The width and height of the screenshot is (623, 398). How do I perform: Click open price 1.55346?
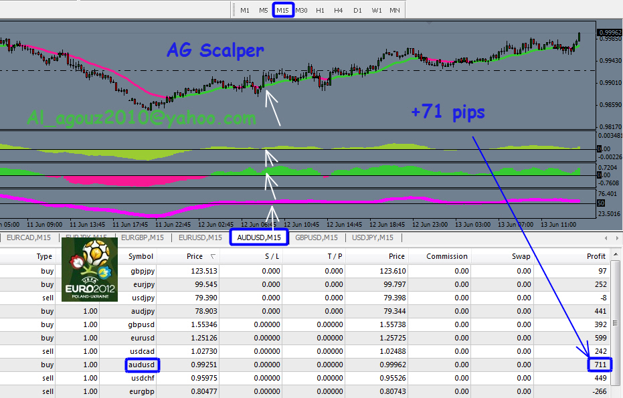coord(204,324)
